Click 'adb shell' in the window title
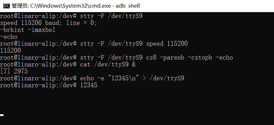274x125 pixels. (128, 6)
